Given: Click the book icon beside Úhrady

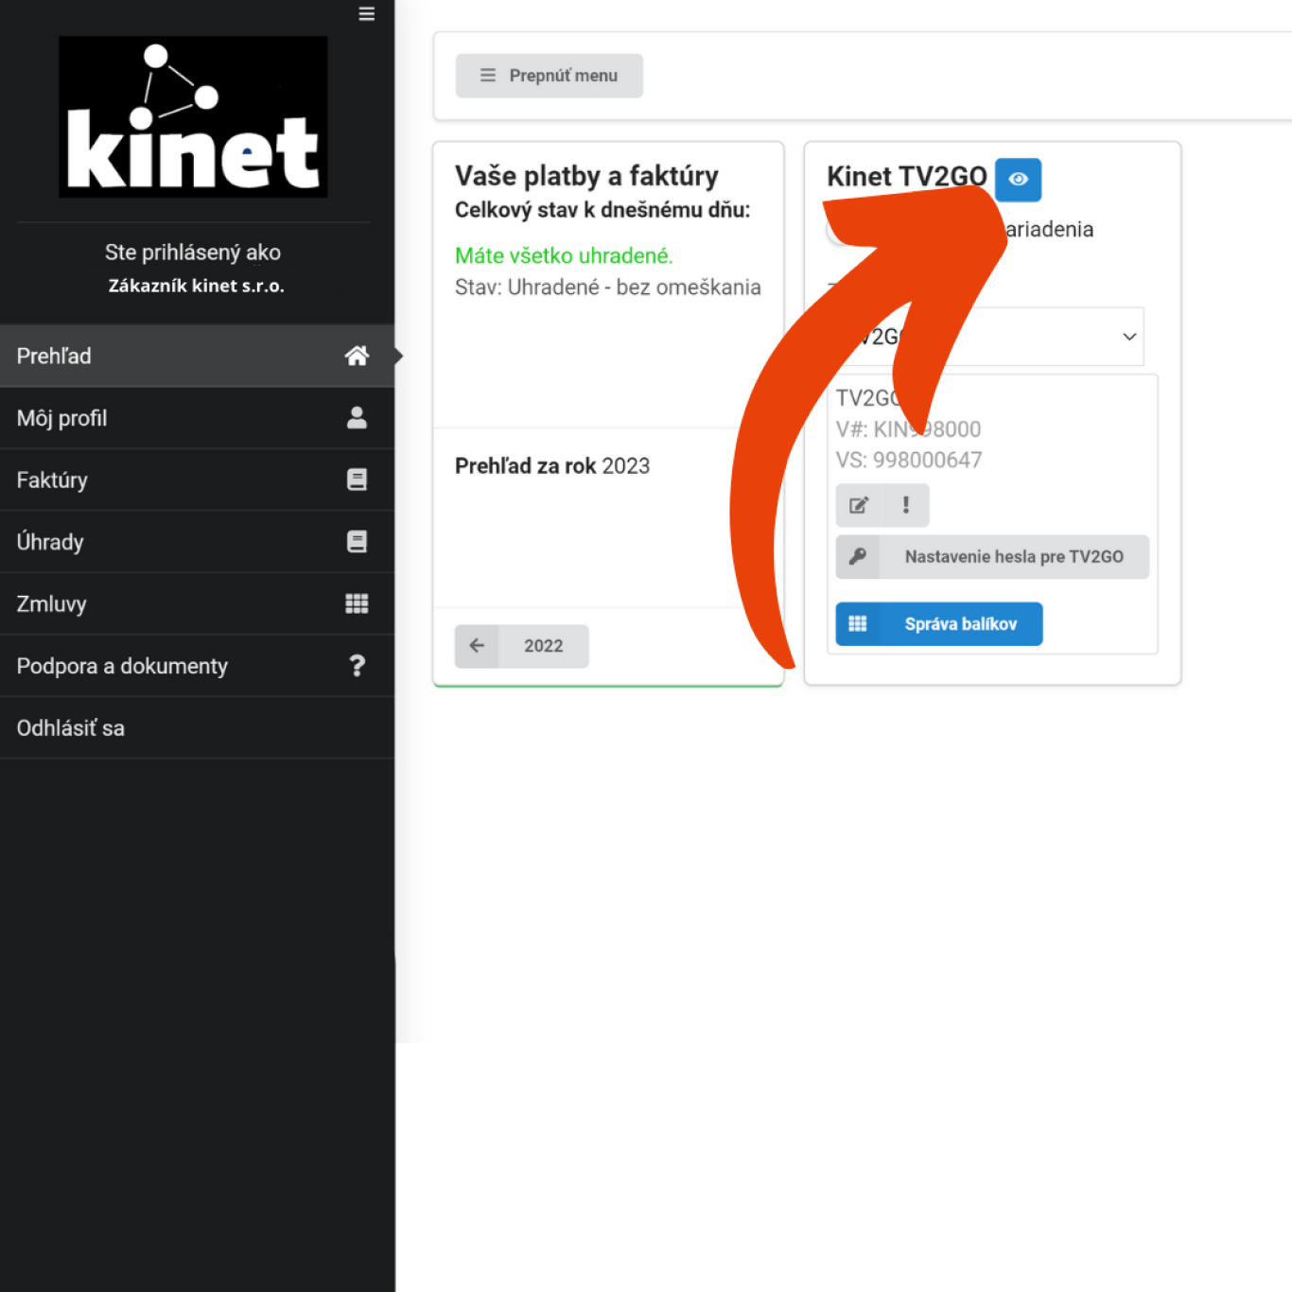Looking at the screenshot, I should (357, 542).
